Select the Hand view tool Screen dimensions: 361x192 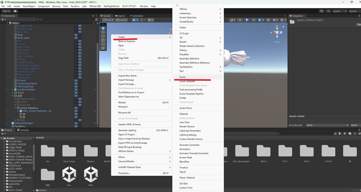pos(103,28)
